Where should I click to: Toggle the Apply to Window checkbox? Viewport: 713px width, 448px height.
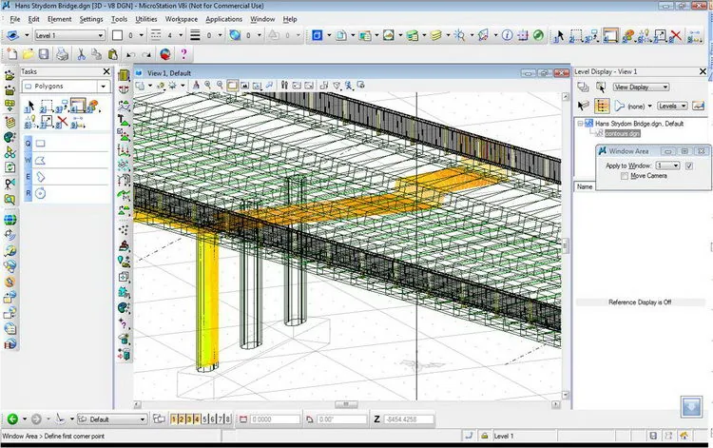(689, 166)
